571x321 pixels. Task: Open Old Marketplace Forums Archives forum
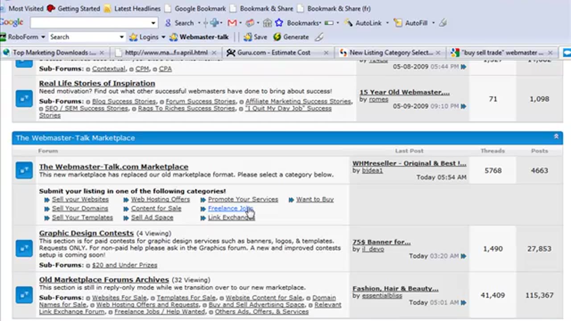click(104, 280)
